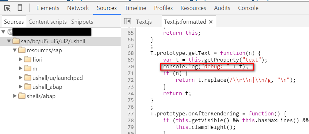Click line number 77 in the gutter

click(x=130, y=114)
